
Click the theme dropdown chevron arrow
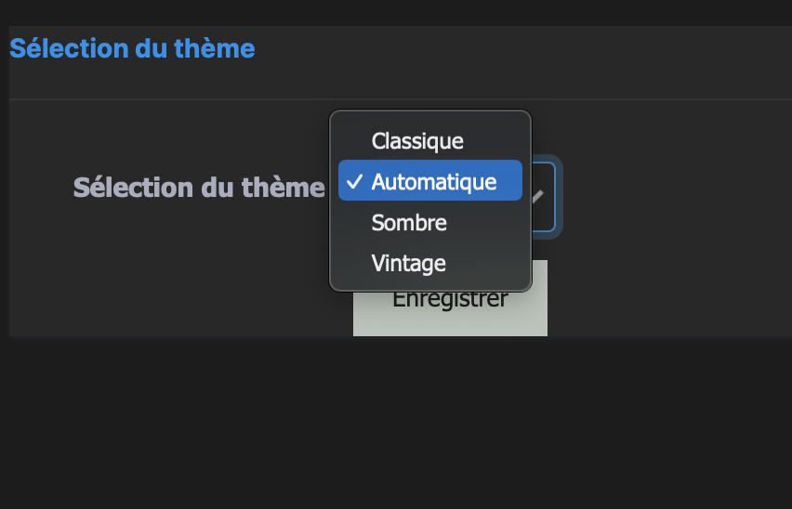(539, 197)
